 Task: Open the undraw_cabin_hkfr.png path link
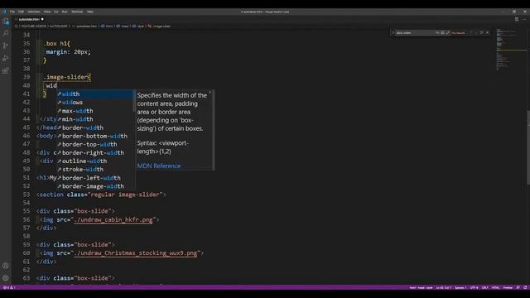click(x=113, y=219)
